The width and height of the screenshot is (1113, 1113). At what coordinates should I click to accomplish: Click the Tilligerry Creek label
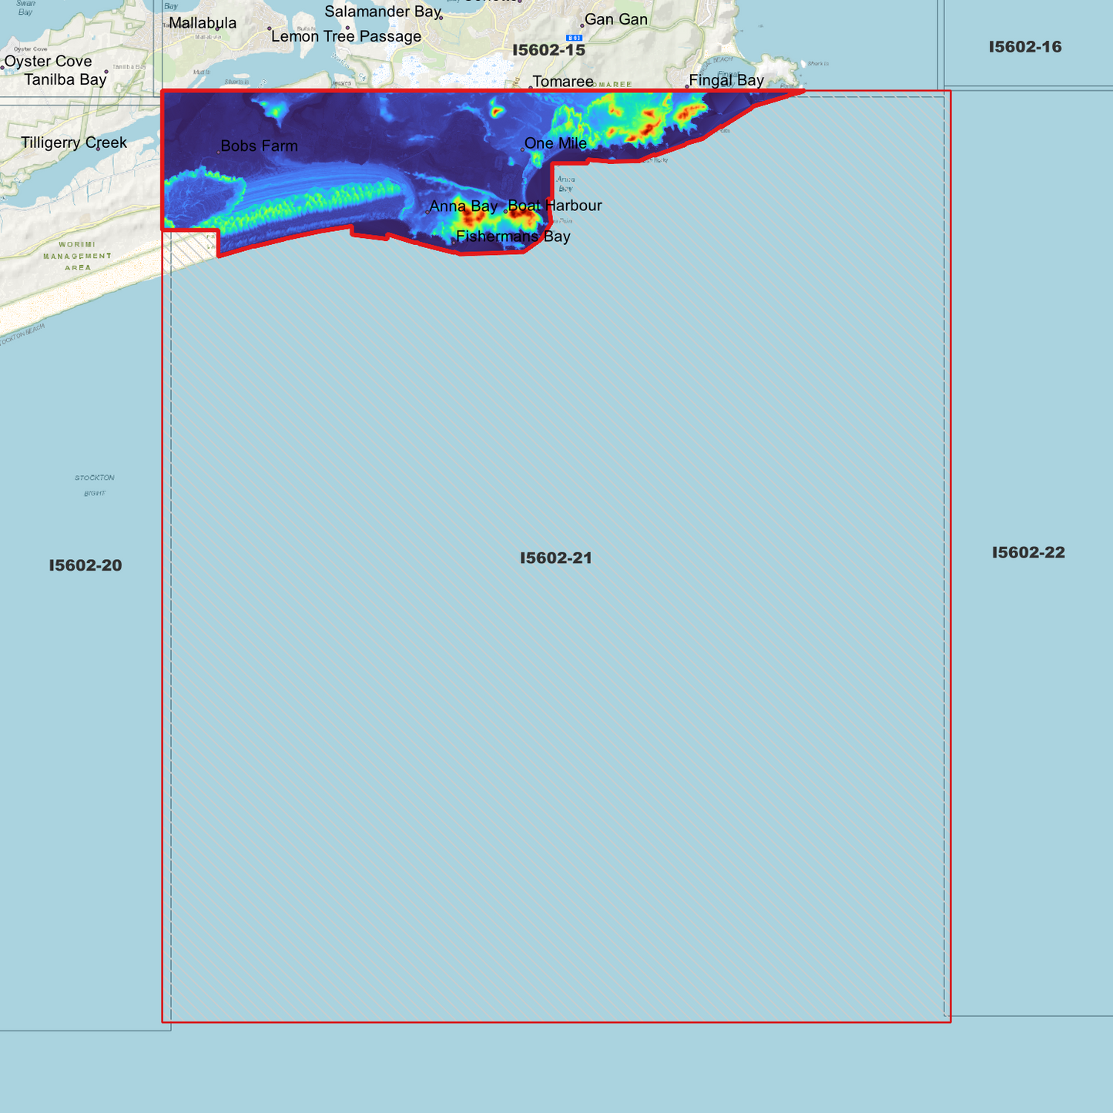click(75, 142)
